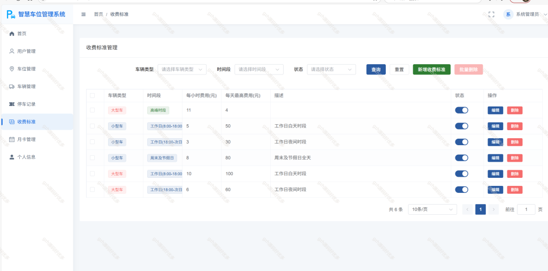Open 个人信息 in the sidebar
The image size is (548, 271).
[37, 157]
